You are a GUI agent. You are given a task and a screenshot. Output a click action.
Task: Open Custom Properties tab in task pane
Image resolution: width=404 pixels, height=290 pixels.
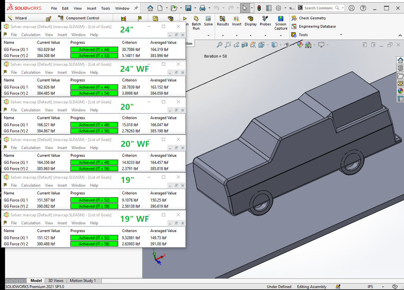(x=400, y=99)
